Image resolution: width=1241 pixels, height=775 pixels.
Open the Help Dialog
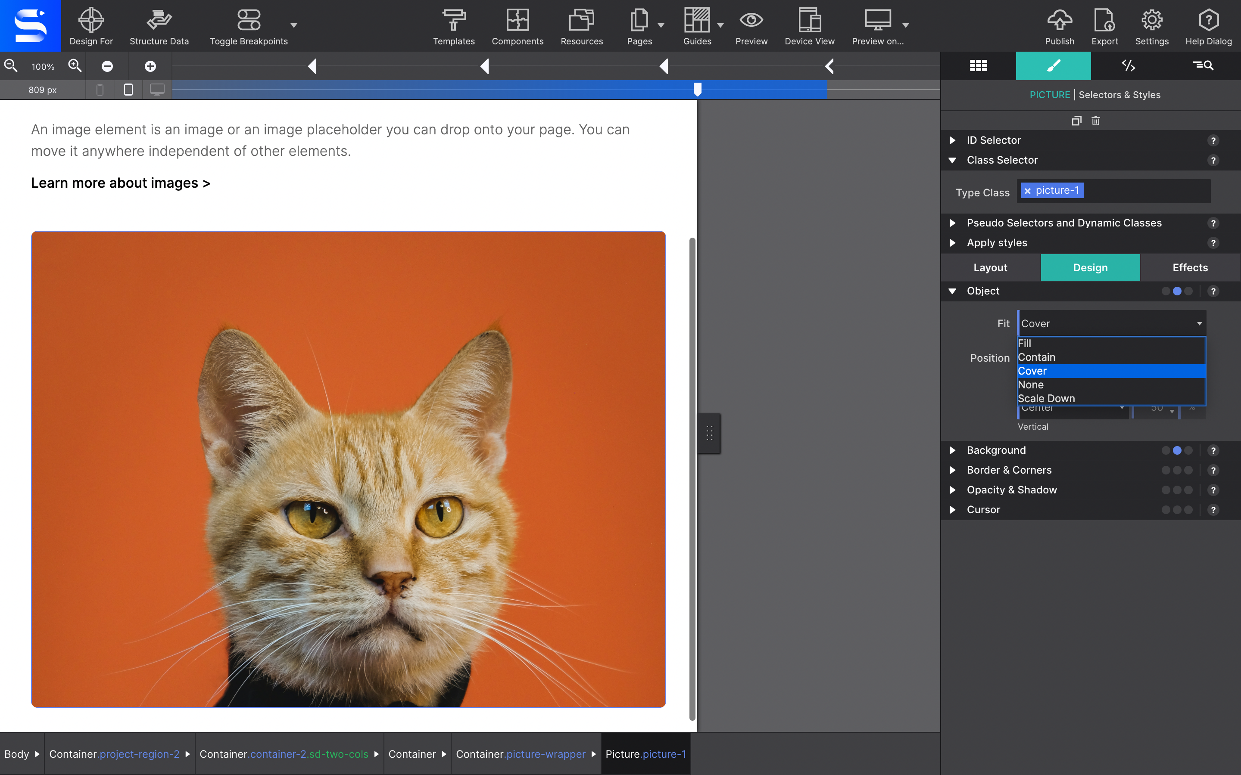(x=1208, y=26)
